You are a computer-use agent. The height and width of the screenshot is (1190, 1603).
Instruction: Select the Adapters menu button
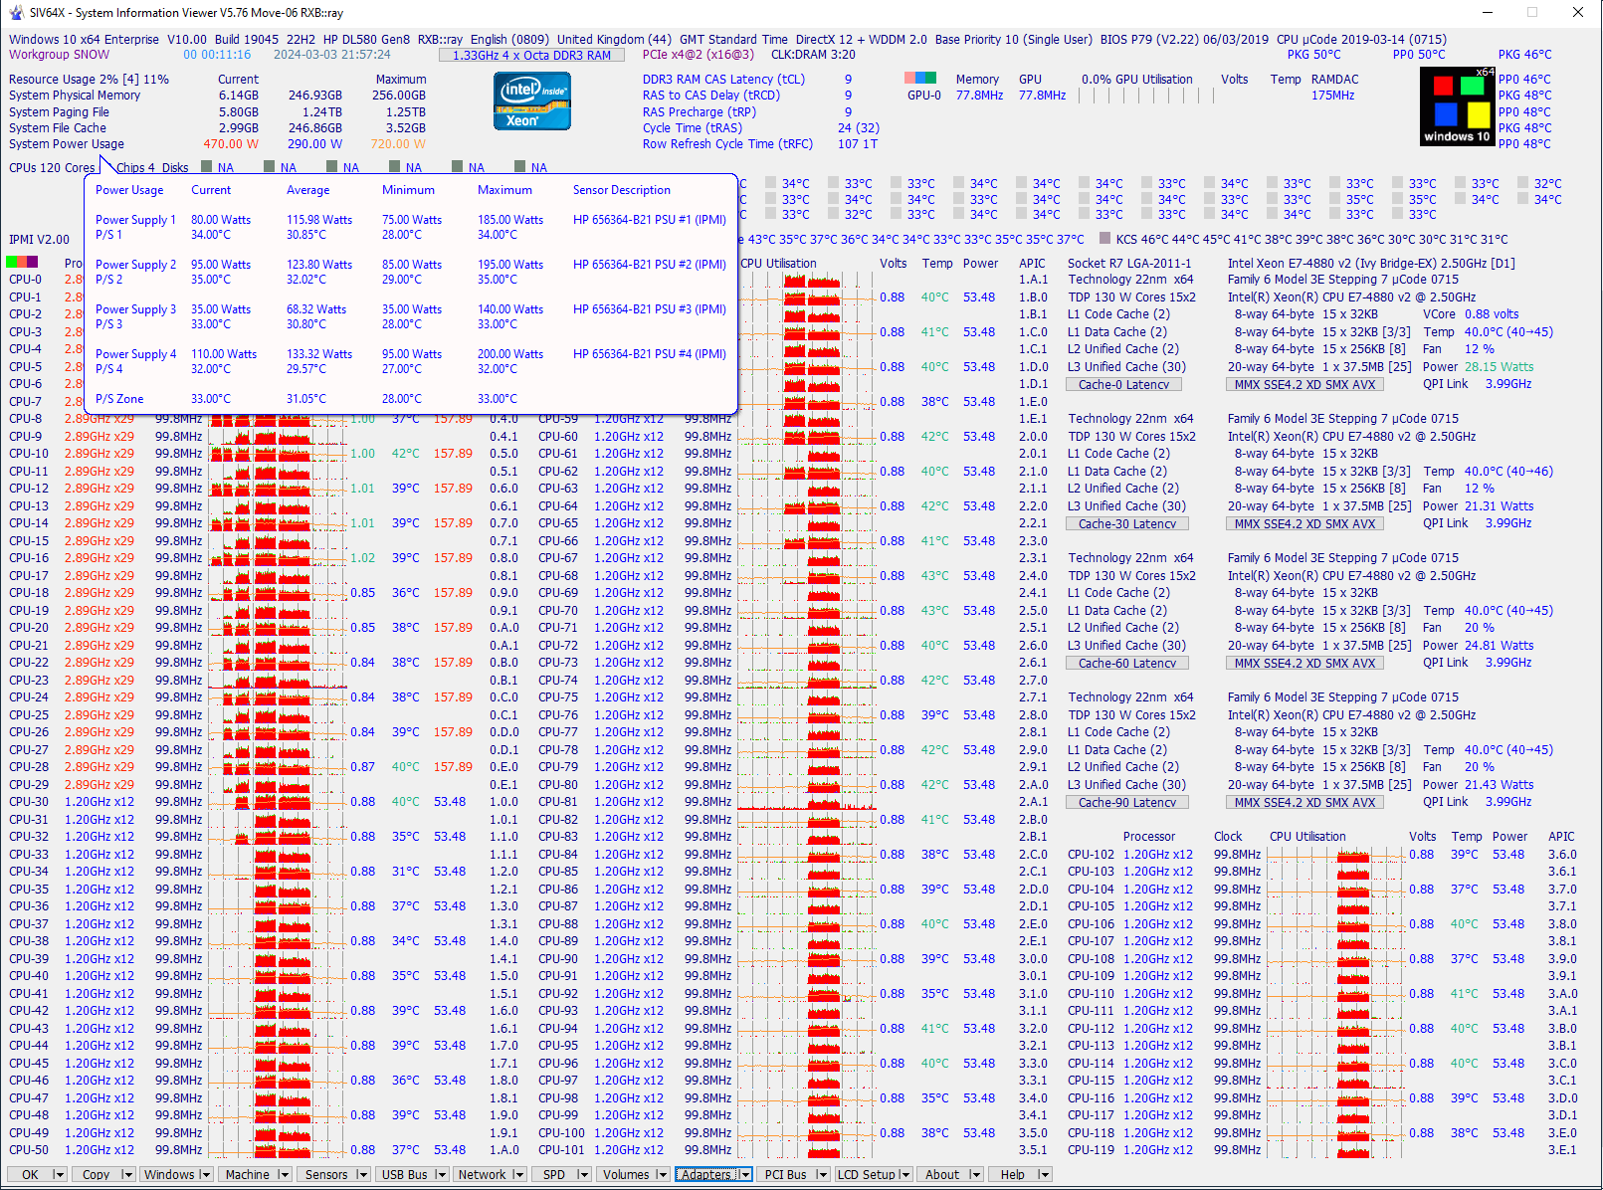coord(705,1175)
